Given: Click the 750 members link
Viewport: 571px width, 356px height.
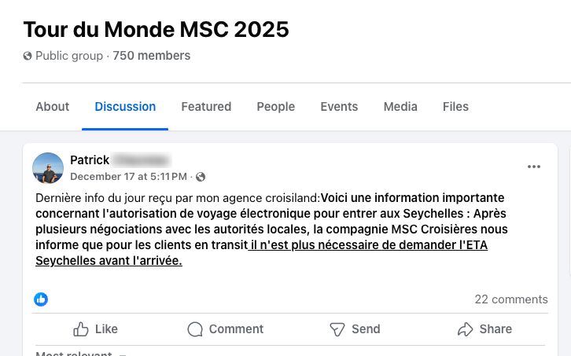Looking at the screenshot, I should point(152,56).
